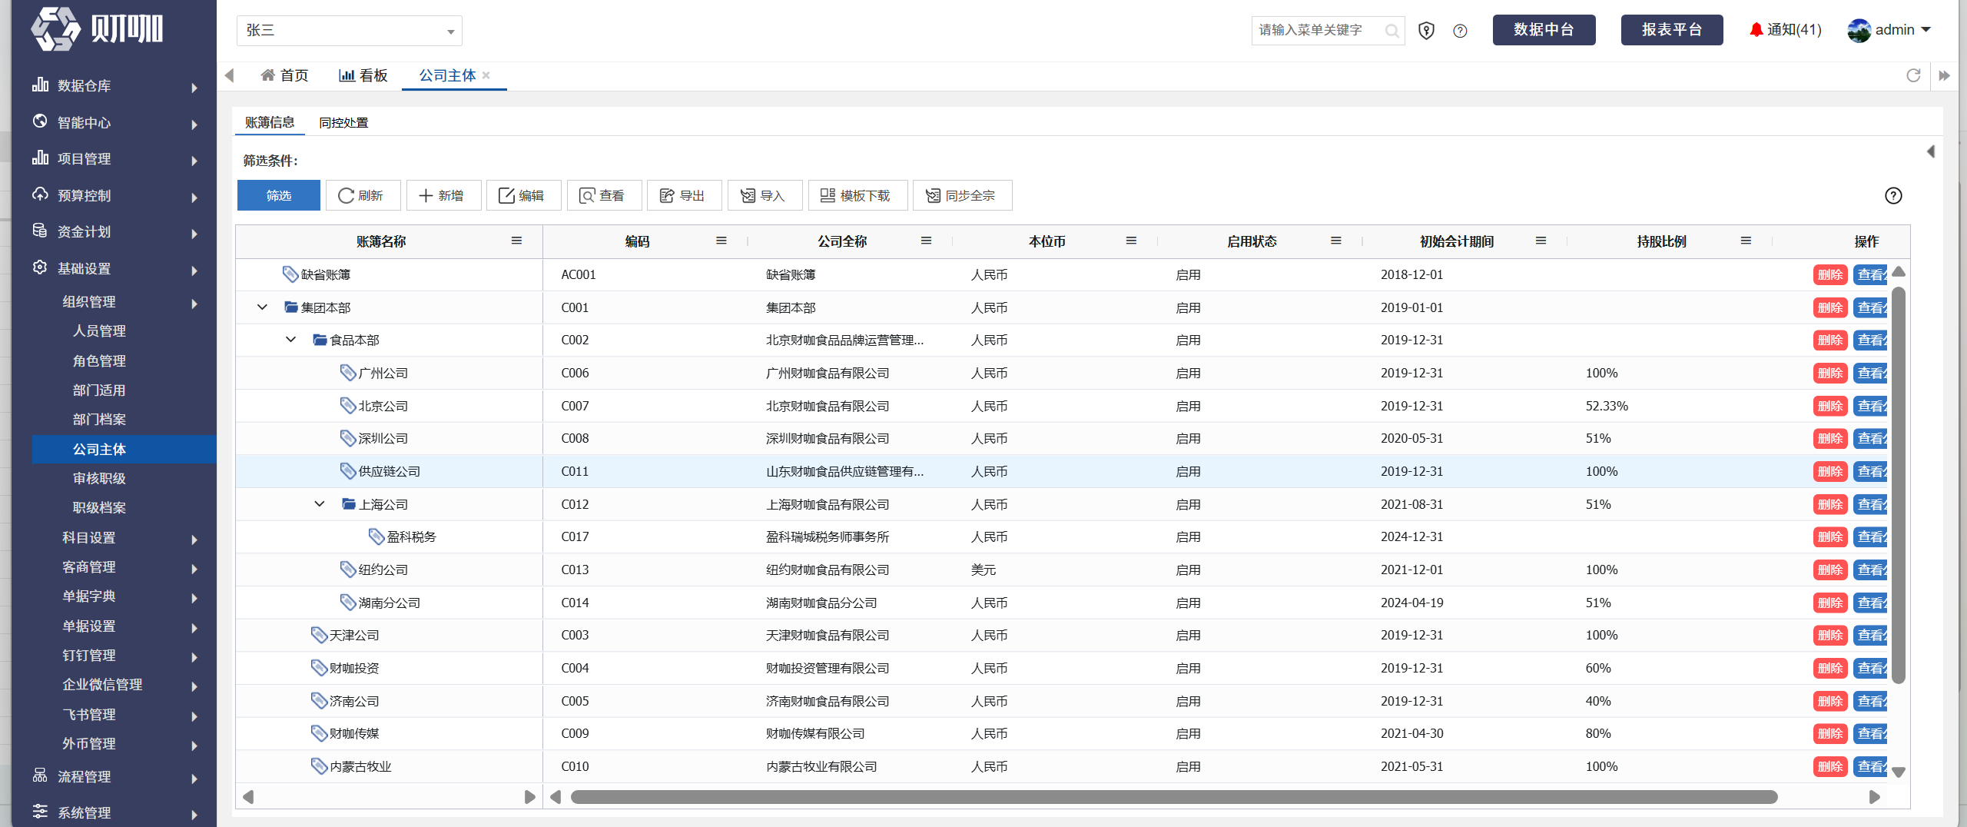
Task: Open the 张三 dropdown selector
Action: coord(350,31)
